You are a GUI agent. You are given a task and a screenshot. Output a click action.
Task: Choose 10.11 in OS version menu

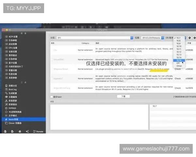point(179,49)
